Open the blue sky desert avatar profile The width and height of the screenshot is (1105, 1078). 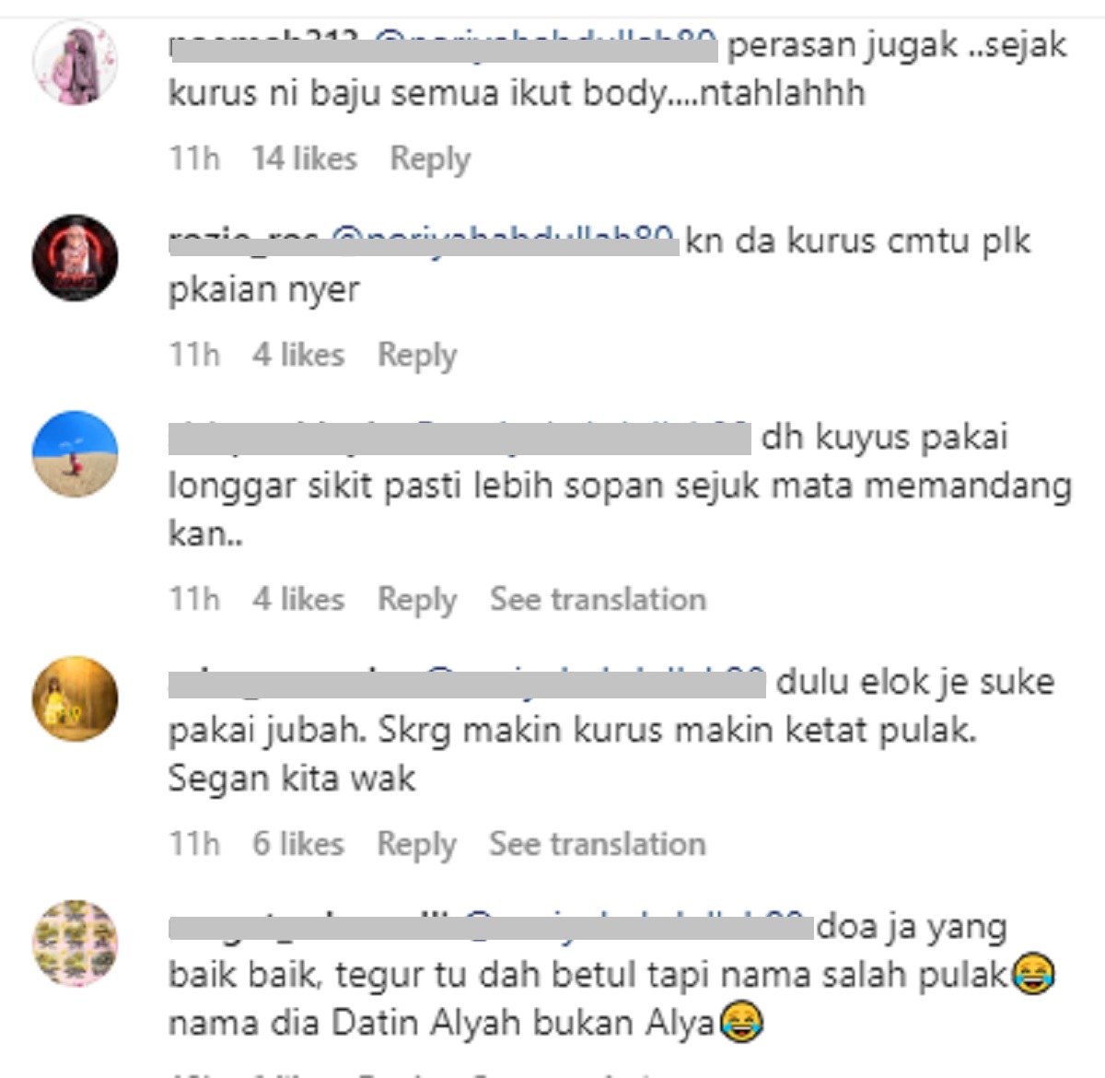point(76,454)
